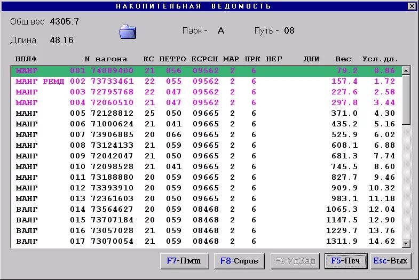Click the list's scroll up arrow
This screenshot has height=280, width=419.
[x=406, y=70]
